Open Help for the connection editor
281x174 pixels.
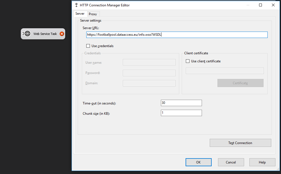coord(262,162)
